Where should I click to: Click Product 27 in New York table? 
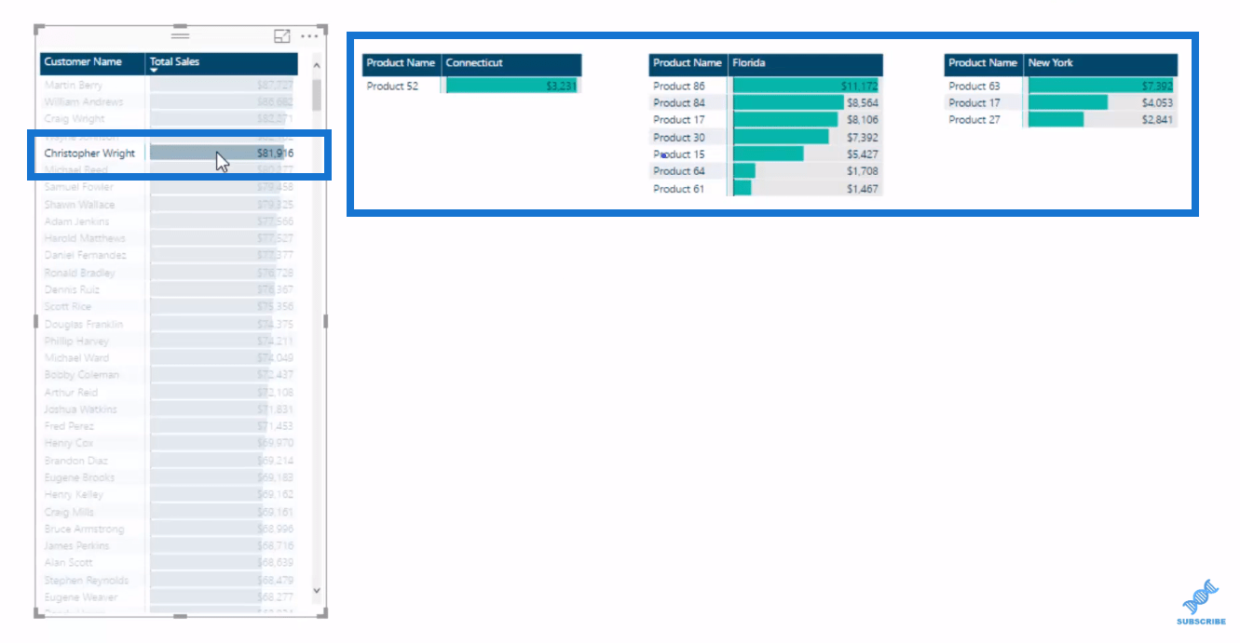coord(974,119)
